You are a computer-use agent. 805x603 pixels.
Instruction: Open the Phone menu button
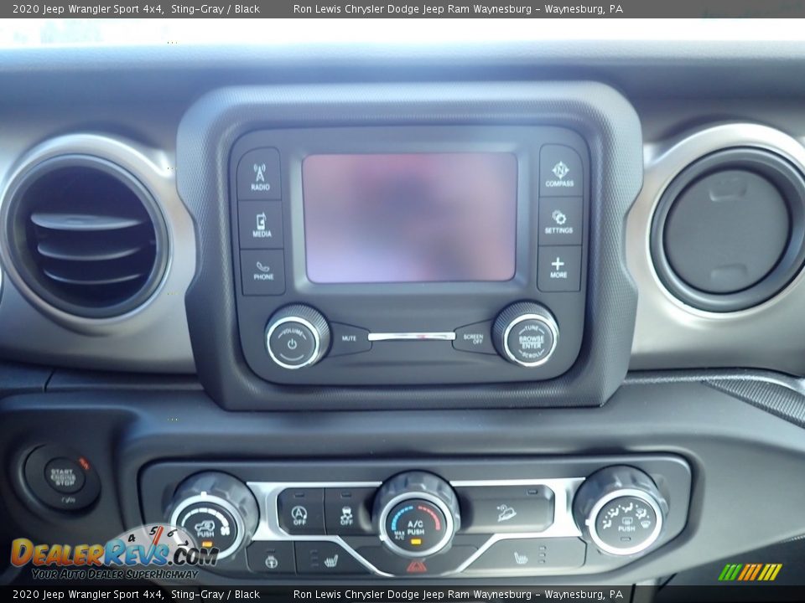260,271
